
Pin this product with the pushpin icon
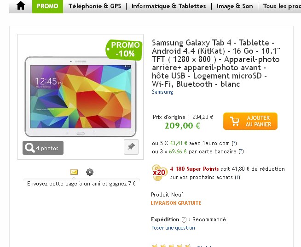[131, 147]
